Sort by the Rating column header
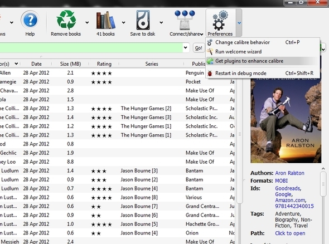The width and height of the screenshot is (329, 244). [104, 64]
